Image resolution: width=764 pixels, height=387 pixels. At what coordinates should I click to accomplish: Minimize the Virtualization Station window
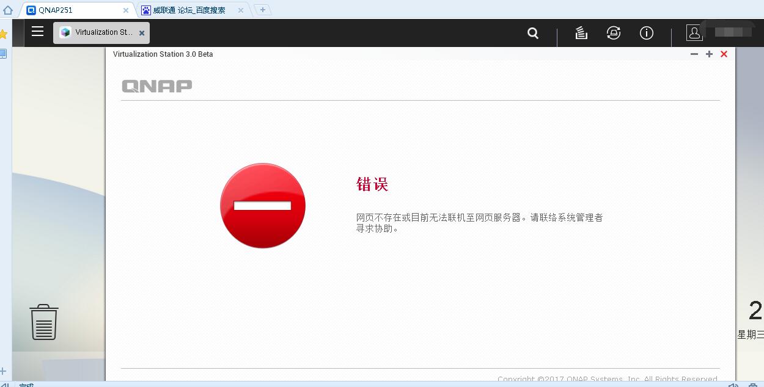point(694,54)
